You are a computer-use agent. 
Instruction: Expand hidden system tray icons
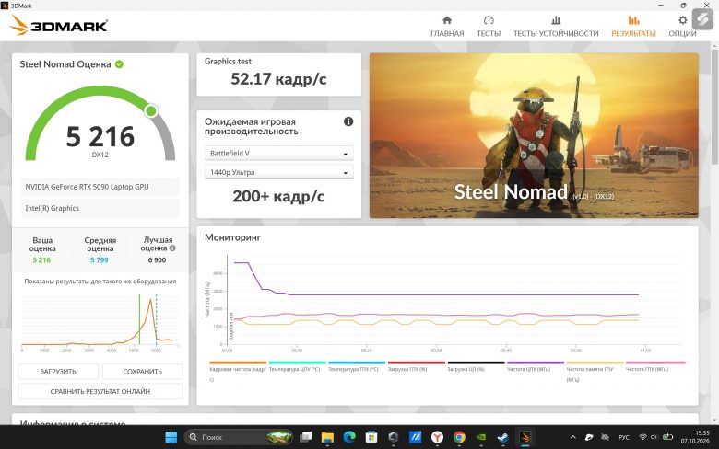pyautogui.click(x=572, y=437)
